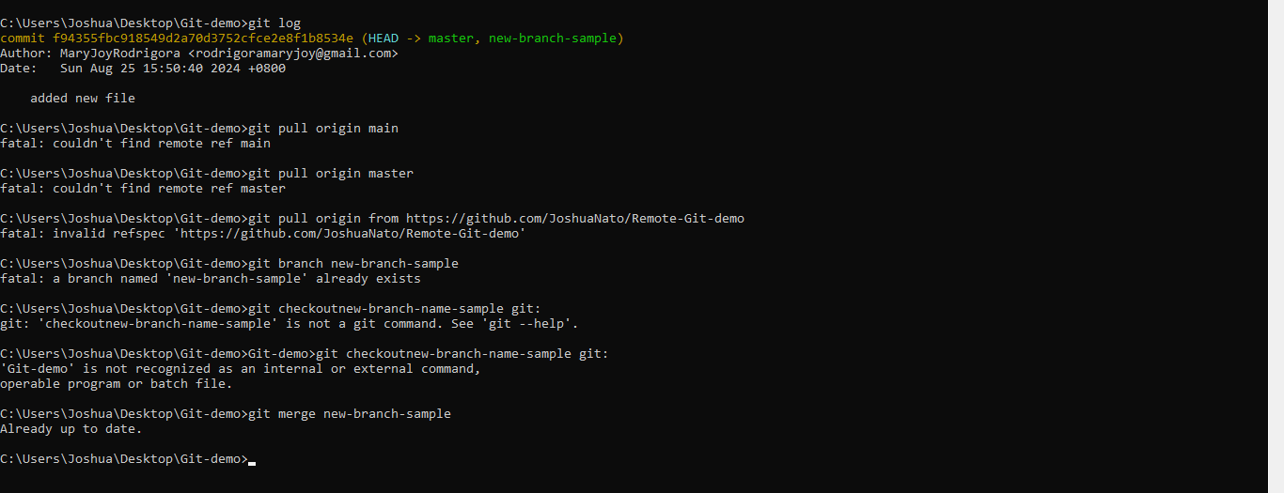Click 'operable program or batch file.' line
The height and width of the screenshot is (493, 1284).
pos(117,384)
